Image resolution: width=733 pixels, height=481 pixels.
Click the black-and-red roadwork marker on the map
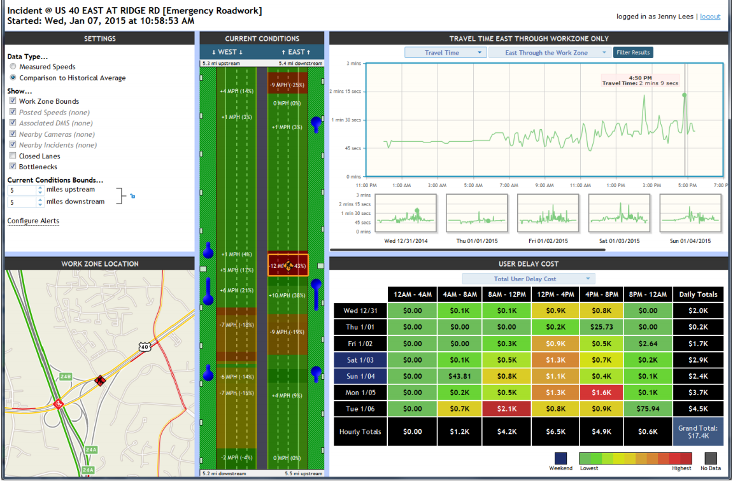[x=99, y=380]
